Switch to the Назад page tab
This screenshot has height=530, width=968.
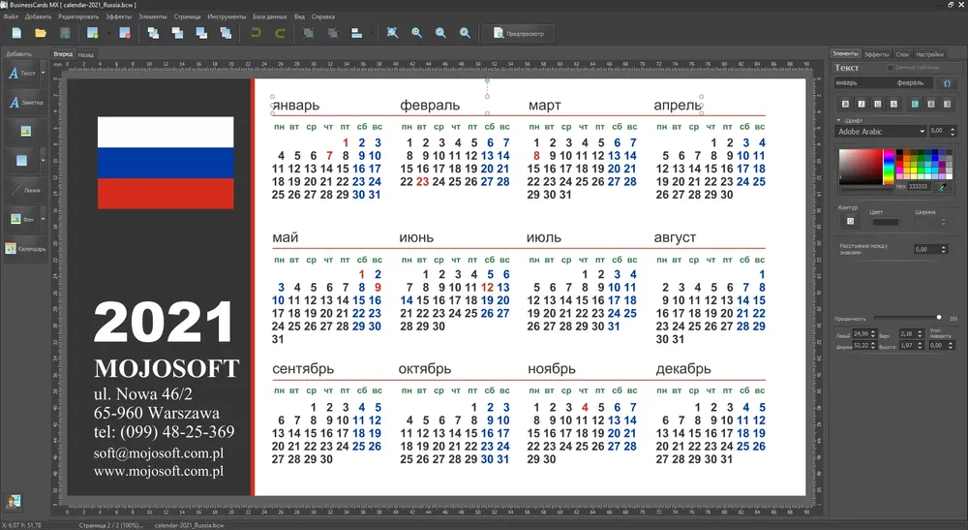pos(86,55)
